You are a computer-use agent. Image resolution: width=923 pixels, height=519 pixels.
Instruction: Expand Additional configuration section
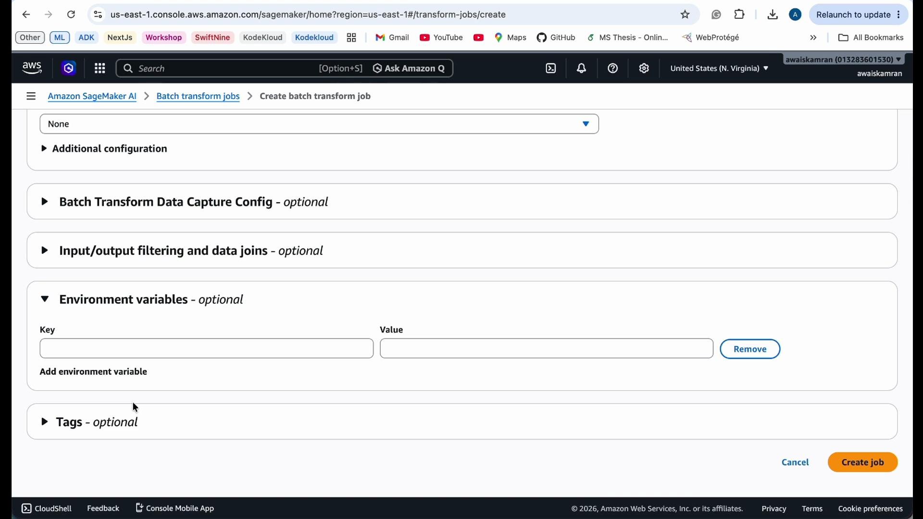point(105,149)
